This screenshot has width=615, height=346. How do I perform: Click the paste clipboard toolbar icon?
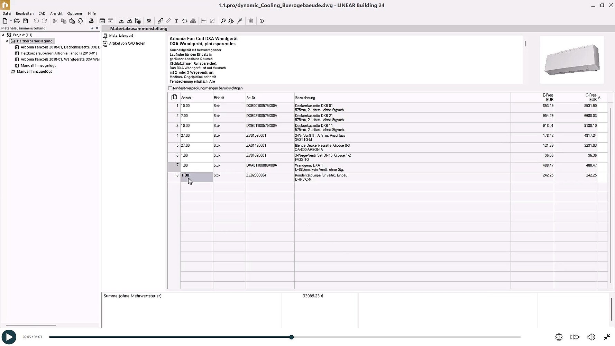(72, 21)
